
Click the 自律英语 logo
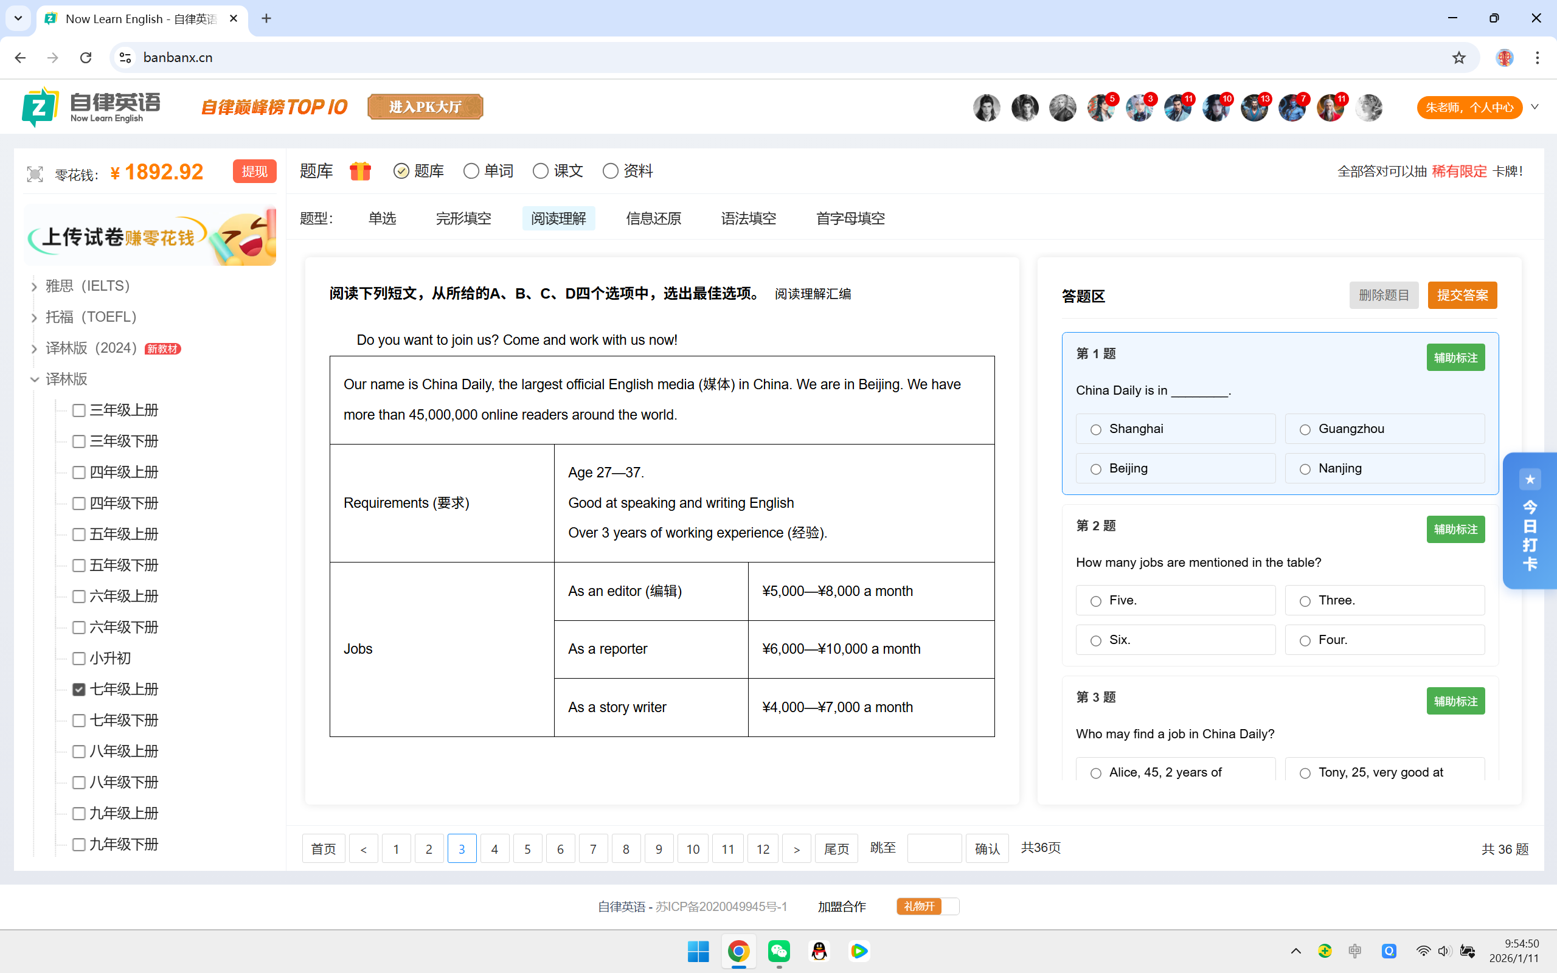pos(91,107)
